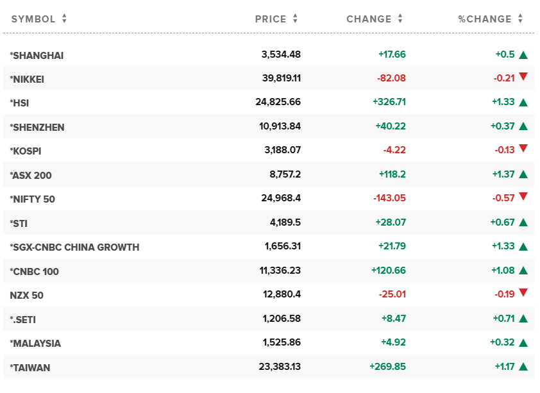
Task: Click the red down arrow for NIFTY 50
Action: point(523,197)
